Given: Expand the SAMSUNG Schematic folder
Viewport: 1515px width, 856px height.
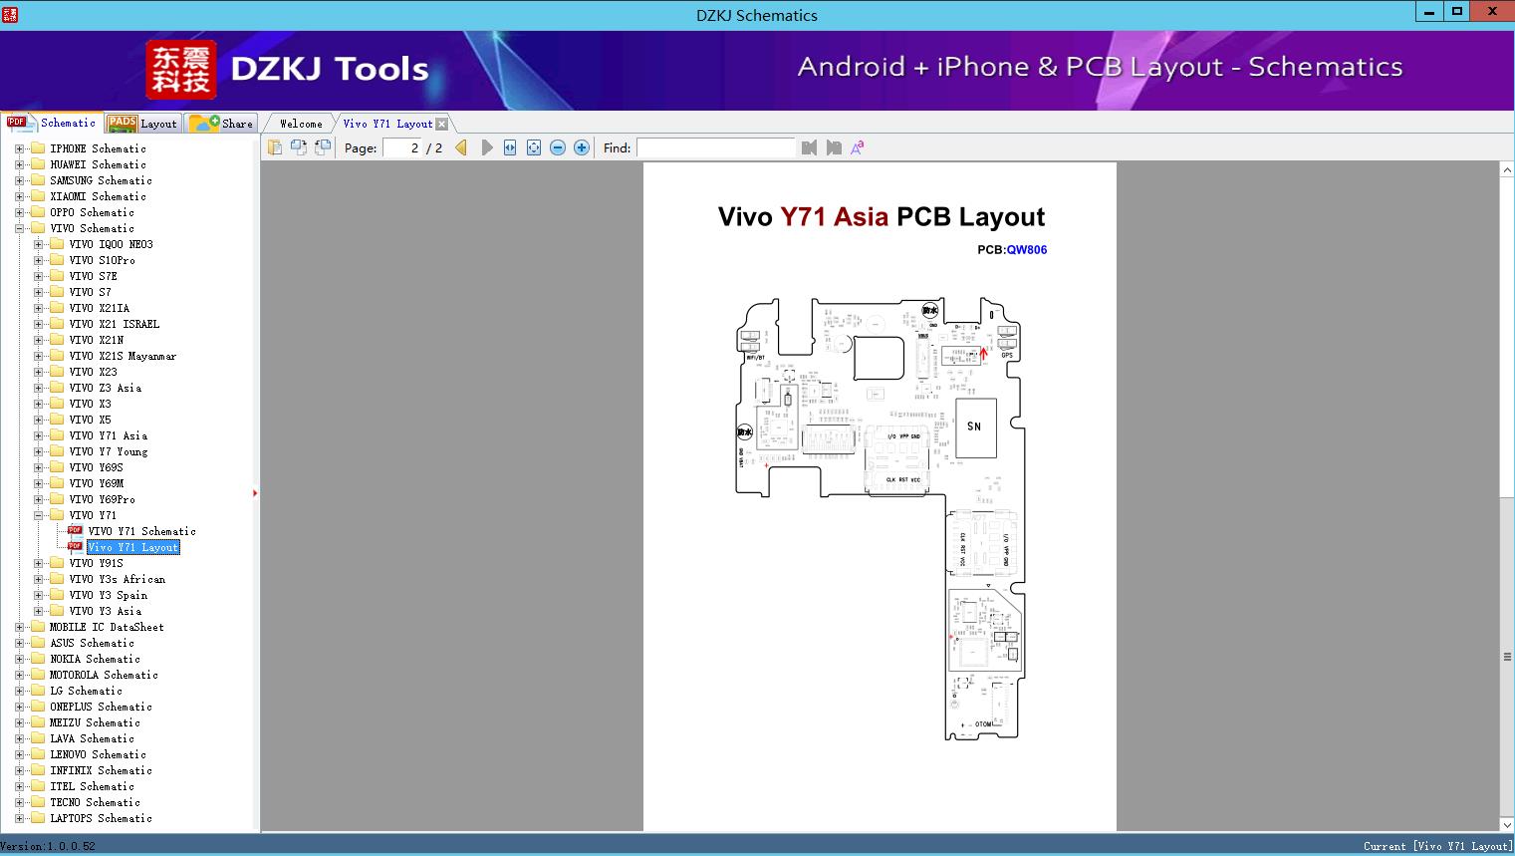Looking at the screenshot, I should pos(19,180).
